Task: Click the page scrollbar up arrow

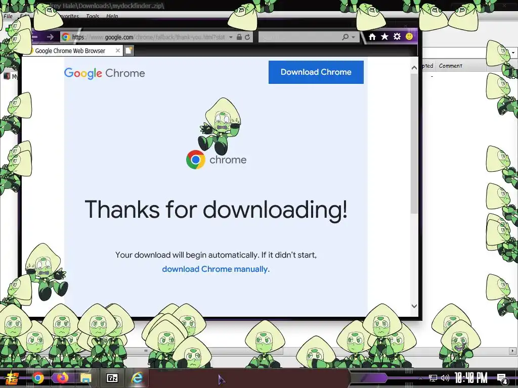Action: 414,68
